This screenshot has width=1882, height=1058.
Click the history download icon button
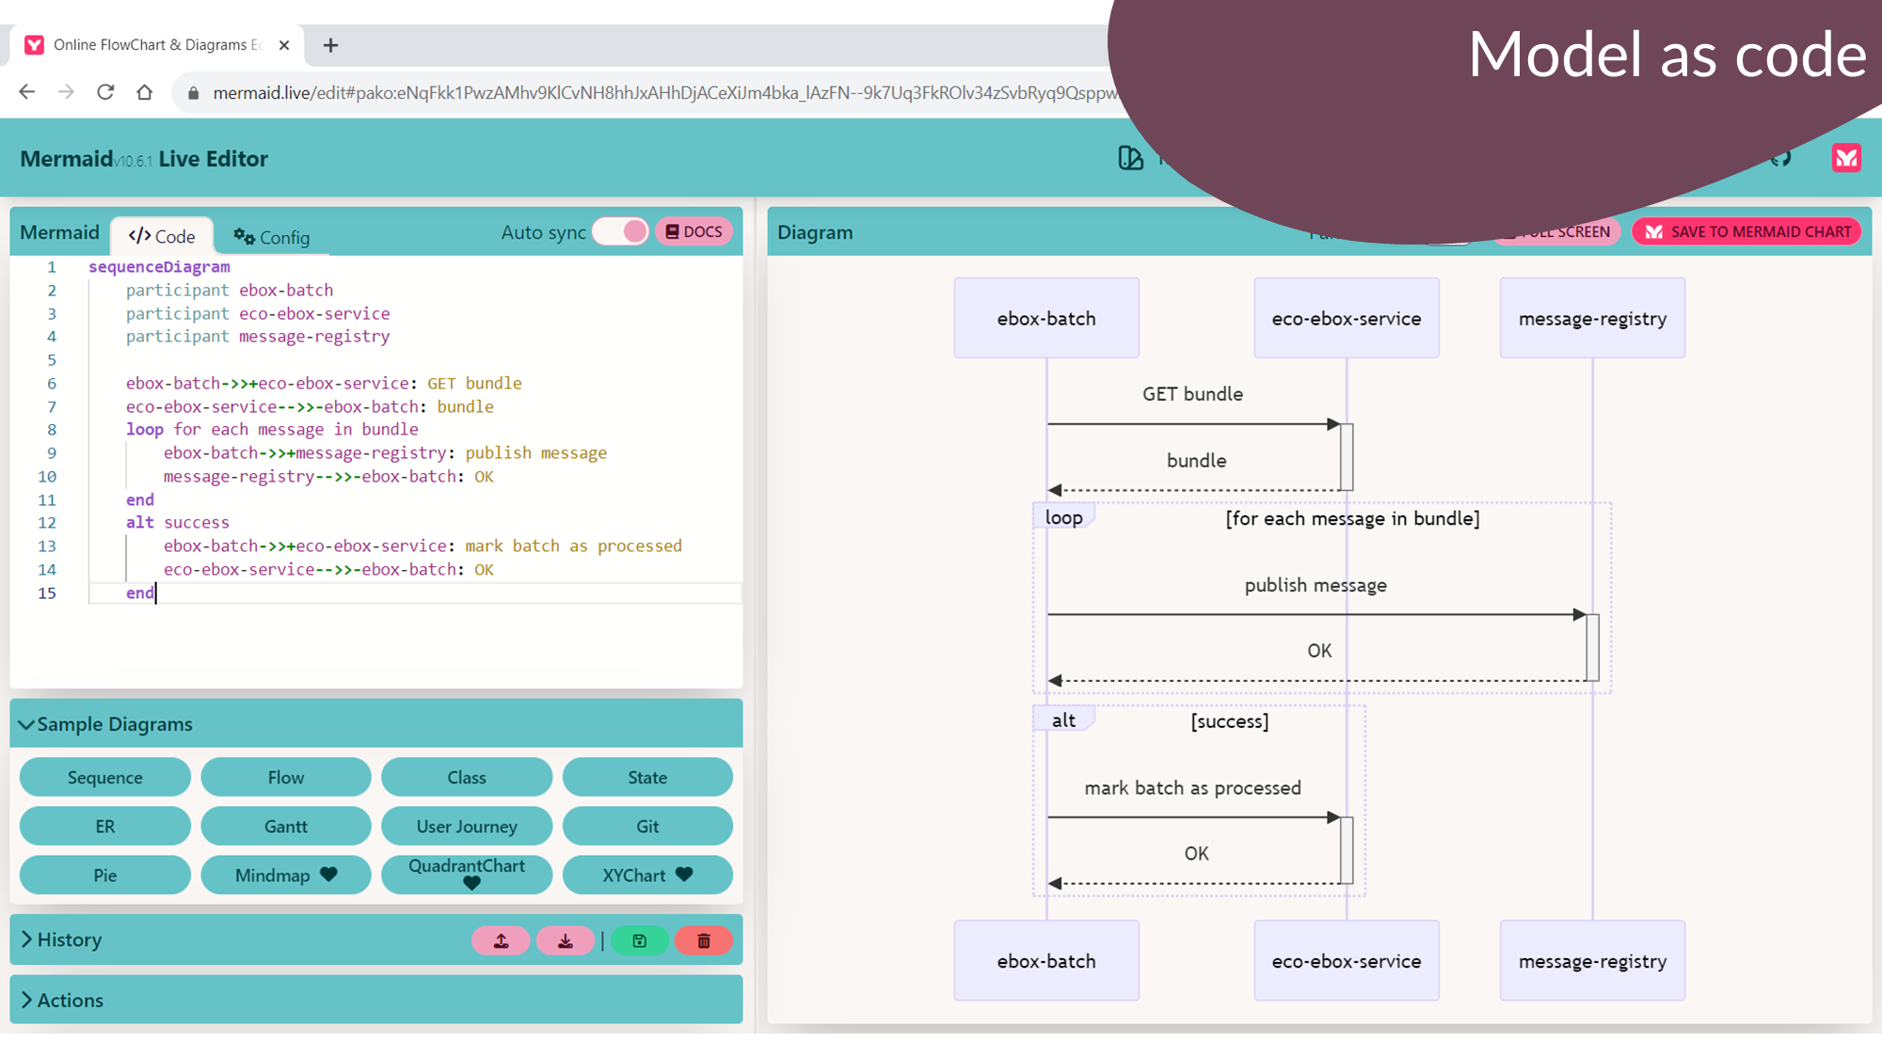[565, 940]
